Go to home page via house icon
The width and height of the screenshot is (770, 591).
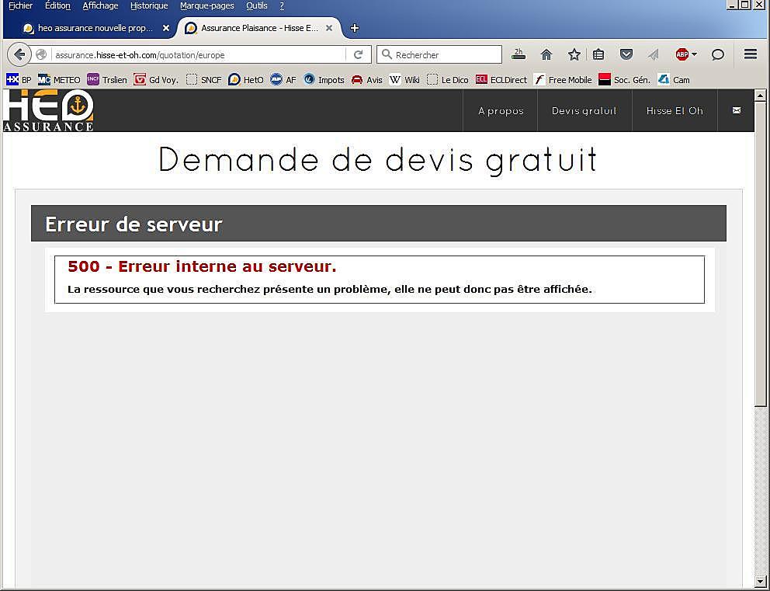pos(546,54)
